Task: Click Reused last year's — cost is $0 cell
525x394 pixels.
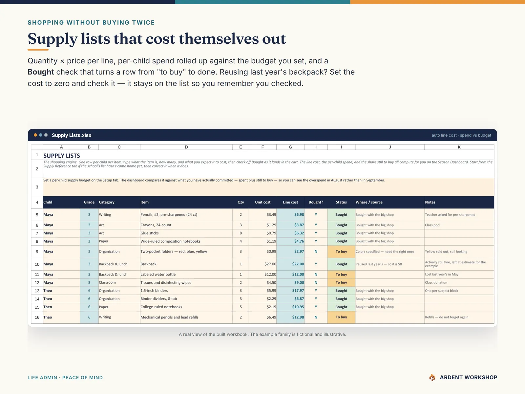Action: click(x=390, y=264)
